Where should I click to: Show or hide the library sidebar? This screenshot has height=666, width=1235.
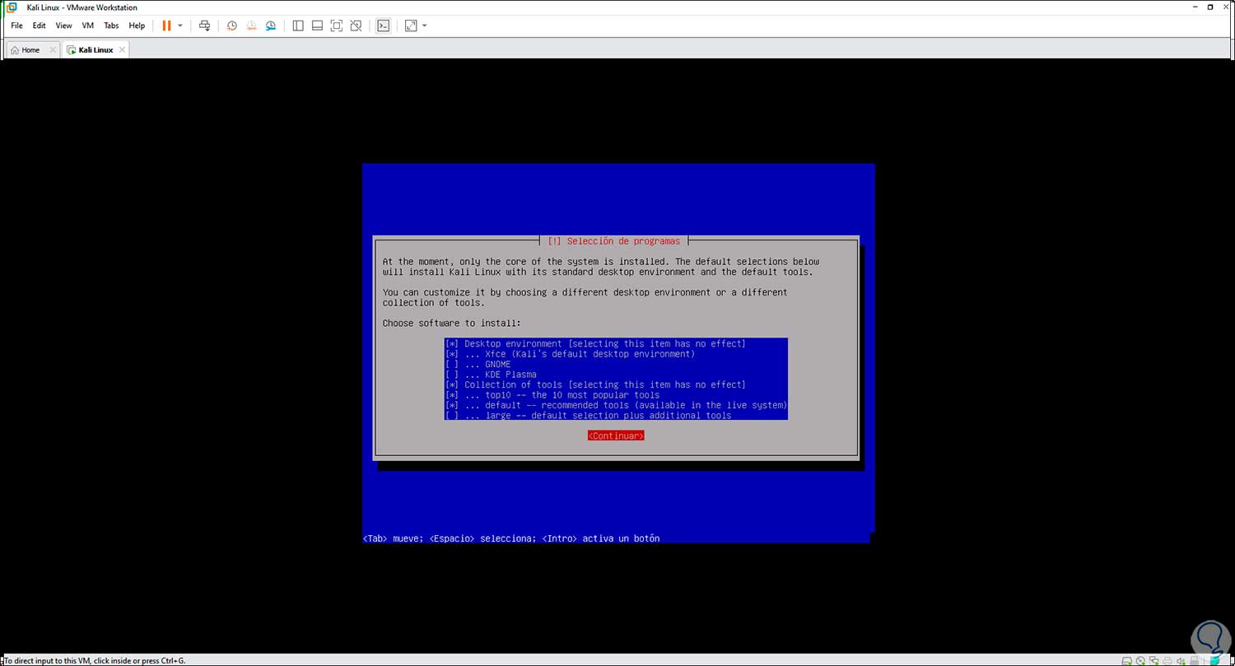point(298,26)
